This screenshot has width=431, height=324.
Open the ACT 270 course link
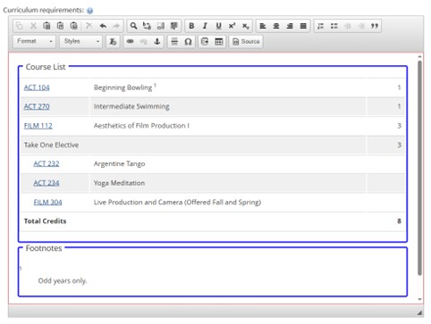(x=37, y=106)
